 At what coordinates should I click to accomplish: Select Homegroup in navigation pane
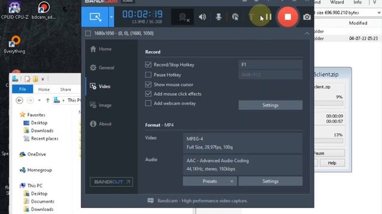click(36, 170)
